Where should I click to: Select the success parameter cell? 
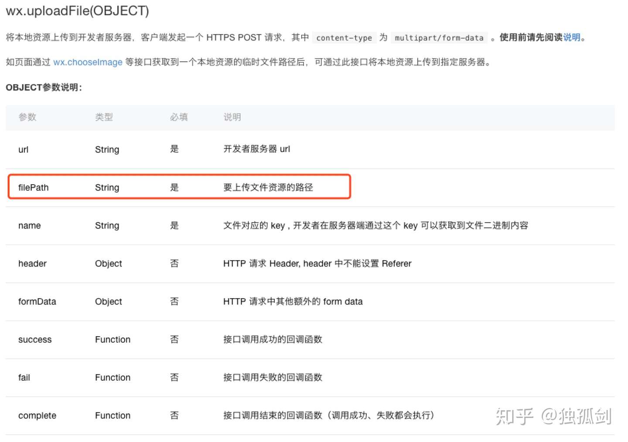(35, 340)
